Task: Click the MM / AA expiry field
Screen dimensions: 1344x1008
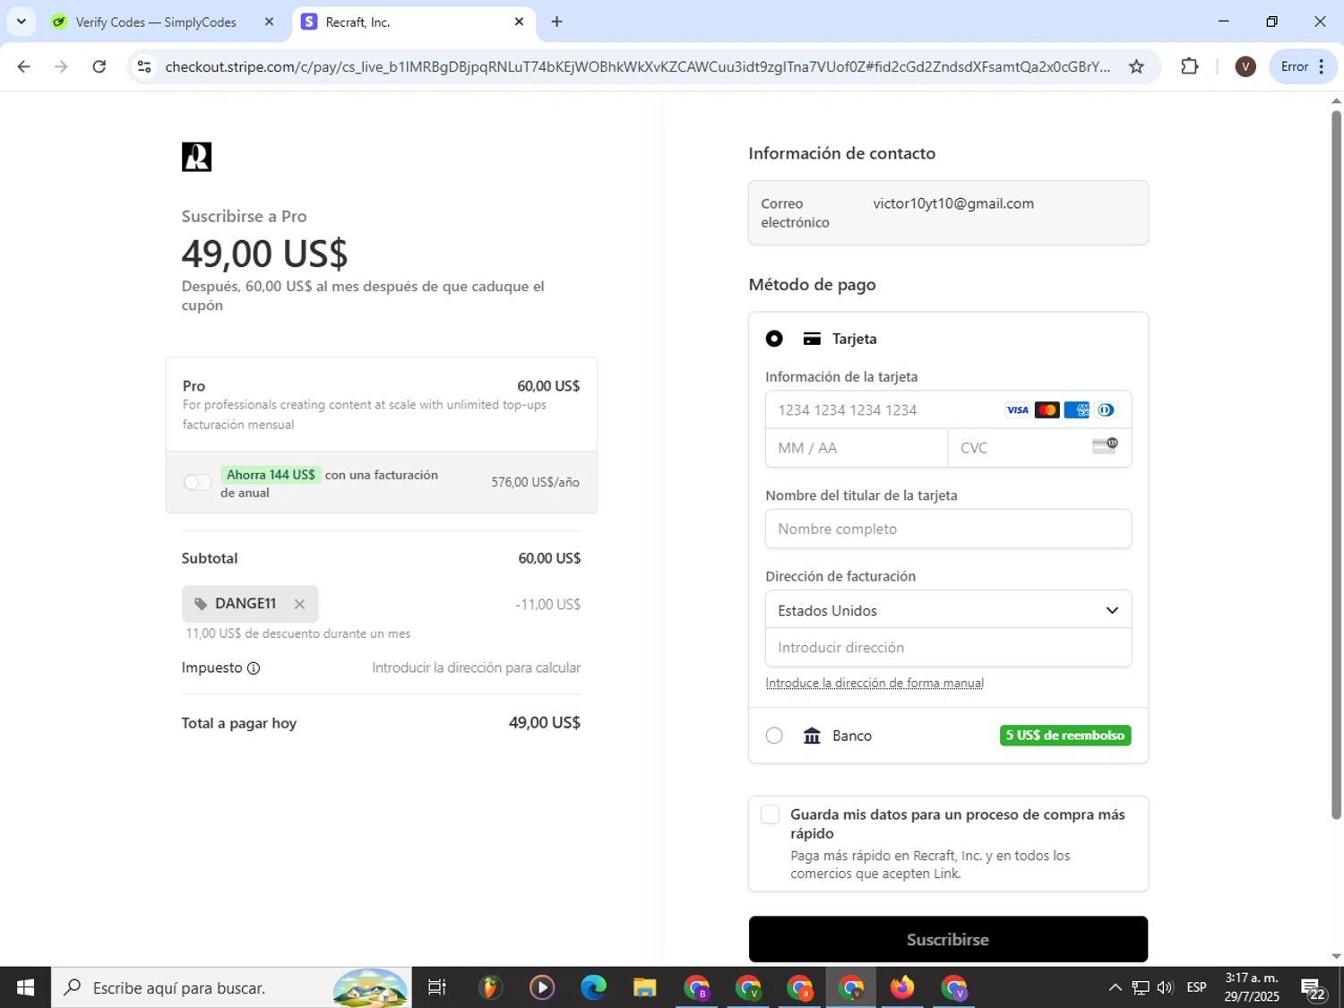Action: point(857,448)
